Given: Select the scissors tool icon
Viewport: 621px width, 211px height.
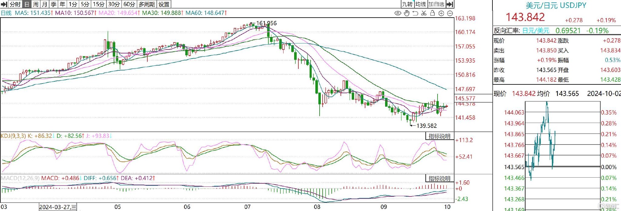Looking at the screenshot, I should click(x=424, y=13).
